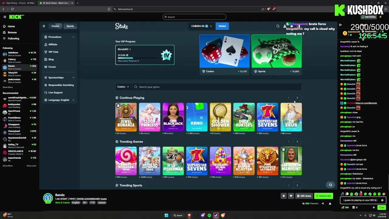
Task: Click the Wallet button
Action: click(222, 26)
